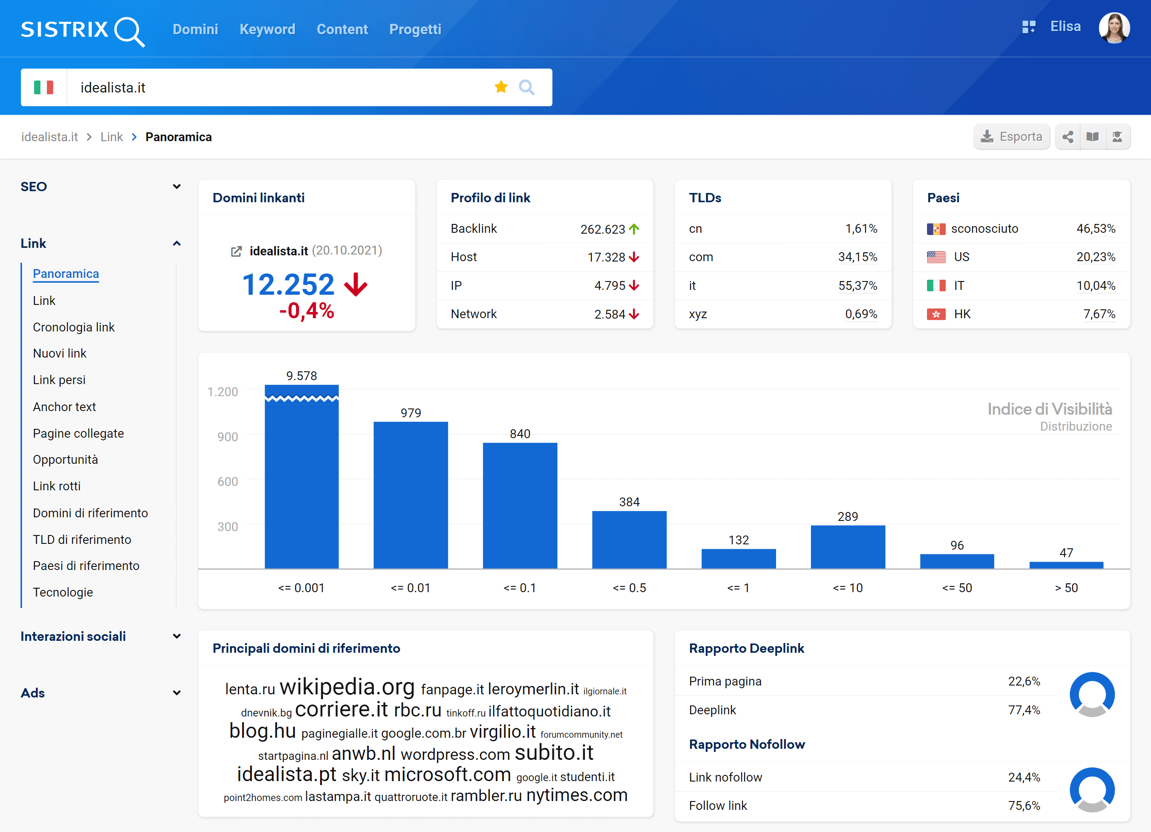Click the Keyword menu tab
Image resolution: width=1151 pixels, height=832 pixels.
click(267, 29)
